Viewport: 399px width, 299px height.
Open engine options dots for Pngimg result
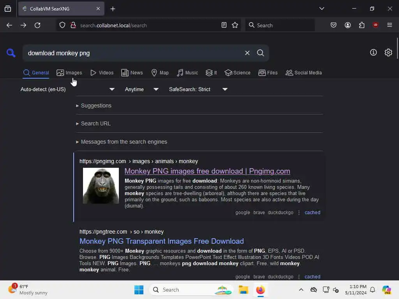coord(299,213)
